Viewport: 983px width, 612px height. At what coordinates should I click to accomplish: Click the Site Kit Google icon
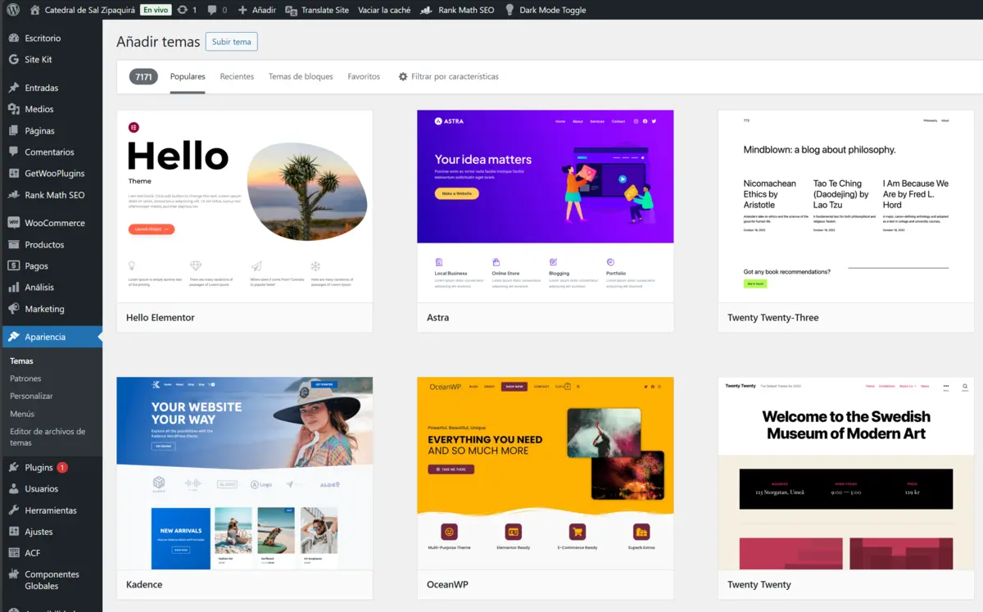[x=13, y=60]
